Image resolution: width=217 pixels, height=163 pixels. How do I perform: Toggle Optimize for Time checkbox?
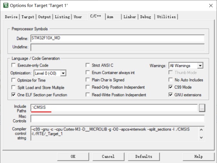click(13, 80)
